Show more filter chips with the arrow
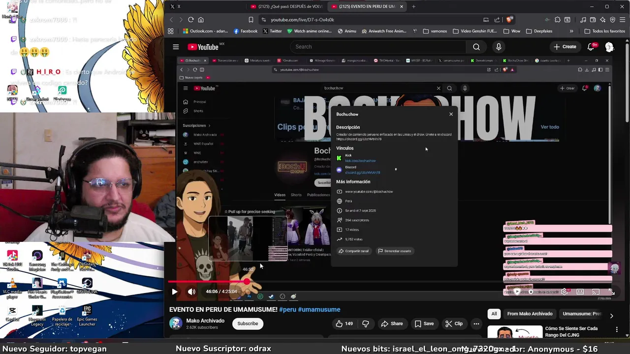Image resolution: width=630 pixels, height=354 pixels. pyautogui.click(x=611, y=316)
